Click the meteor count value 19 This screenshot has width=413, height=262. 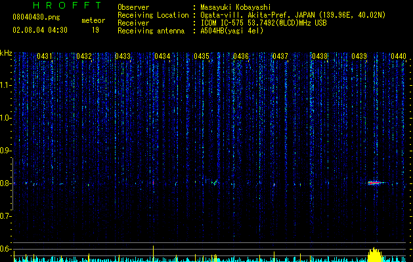click(x=95, y=30)
